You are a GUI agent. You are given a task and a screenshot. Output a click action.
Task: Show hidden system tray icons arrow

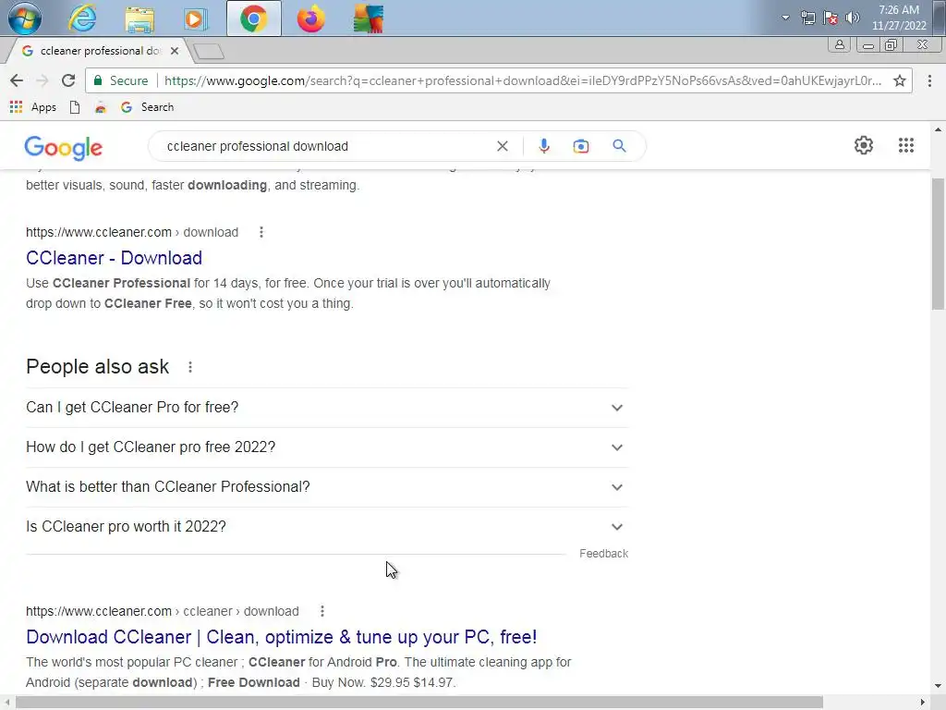[x=785, y=18]
